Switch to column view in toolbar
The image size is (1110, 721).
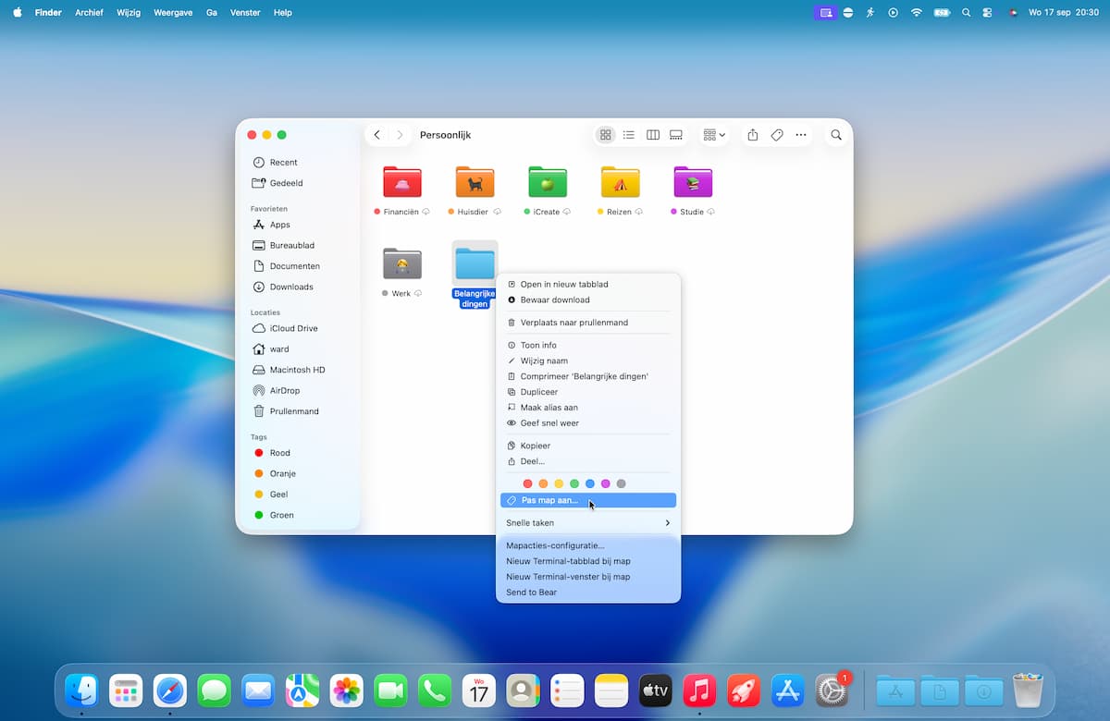coord(653,135)
